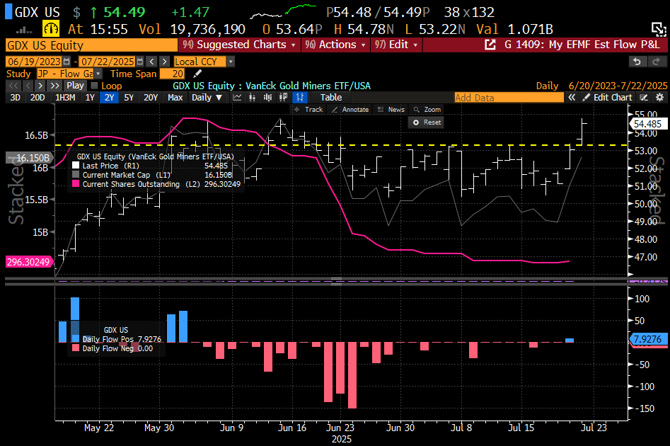Select the 20D time range
This screenshot has height=446, width=670.
click(37, 98)
